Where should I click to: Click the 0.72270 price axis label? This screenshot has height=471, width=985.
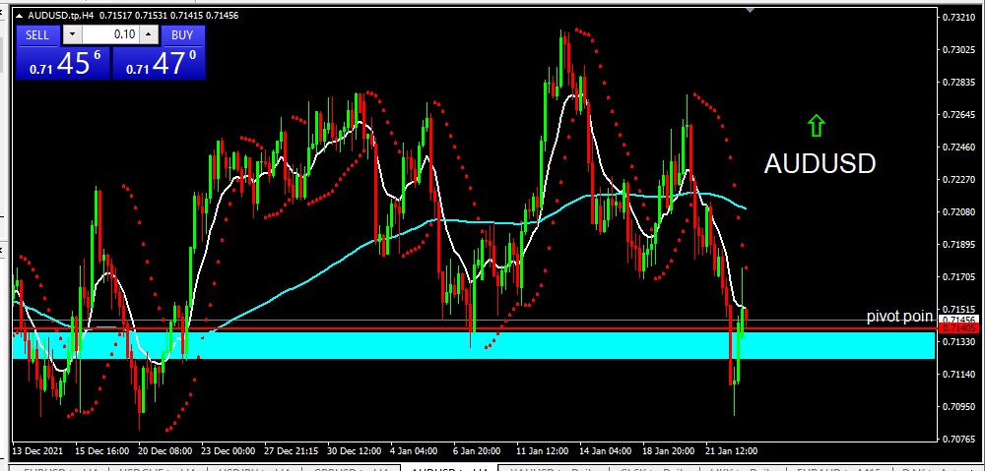pos(958,180)
